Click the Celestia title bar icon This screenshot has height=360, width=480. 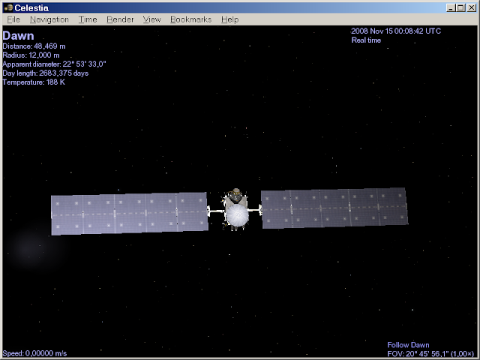[8, 7]
